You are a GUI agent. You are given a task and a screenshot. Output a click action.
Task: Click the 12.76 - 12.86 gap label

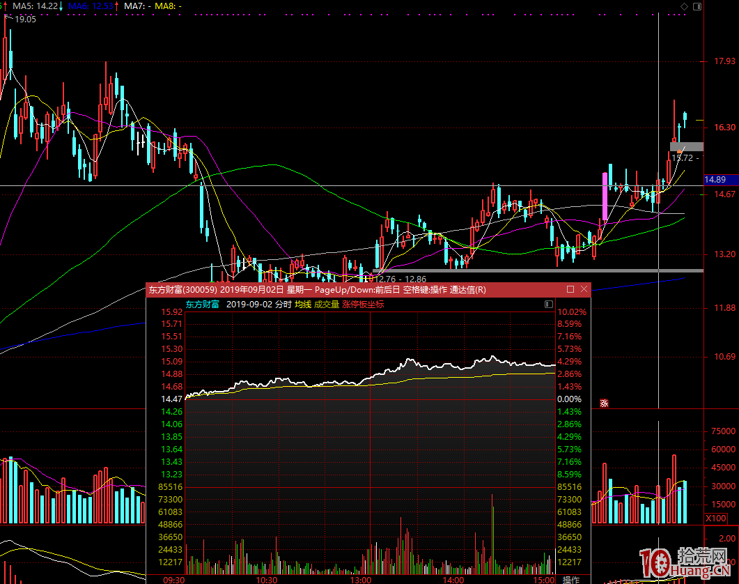click(400, 279)
